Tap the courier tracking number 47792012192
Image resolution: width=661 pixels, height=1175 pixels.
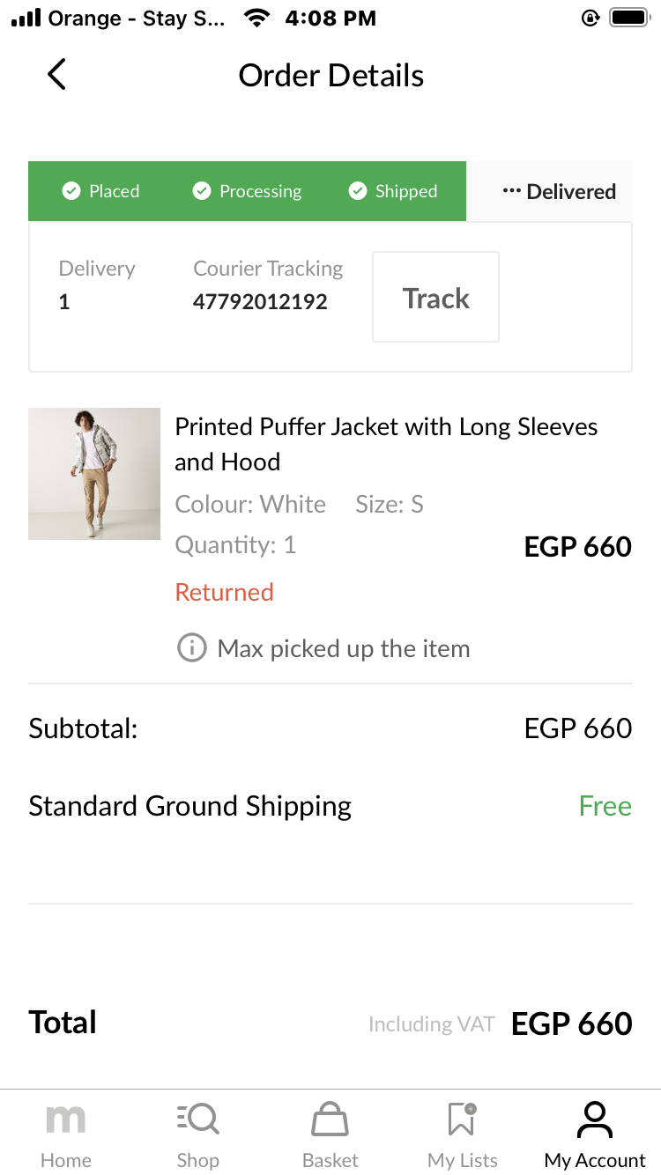[260, 302]
